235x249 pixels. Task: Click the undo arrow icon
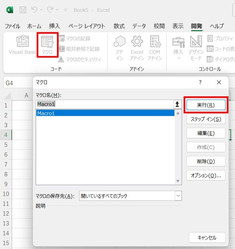pos(35,10)
